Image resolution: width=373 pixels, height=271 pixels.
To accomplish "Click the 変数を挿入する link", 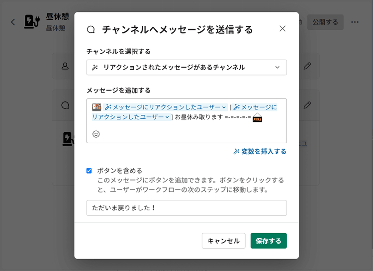I will (260, 151).
